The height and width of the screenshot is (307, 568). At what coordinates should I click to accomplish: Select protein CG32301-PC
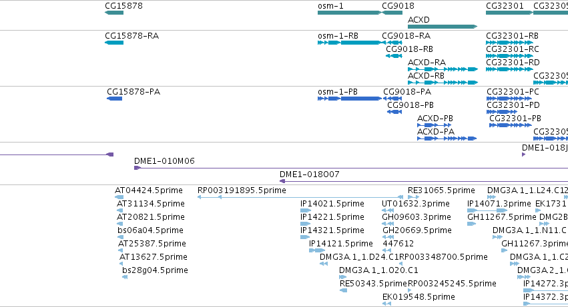[509, 99]
